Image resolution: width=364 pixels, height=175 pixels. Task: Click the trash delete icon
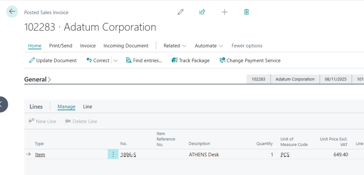click(246, 12)
